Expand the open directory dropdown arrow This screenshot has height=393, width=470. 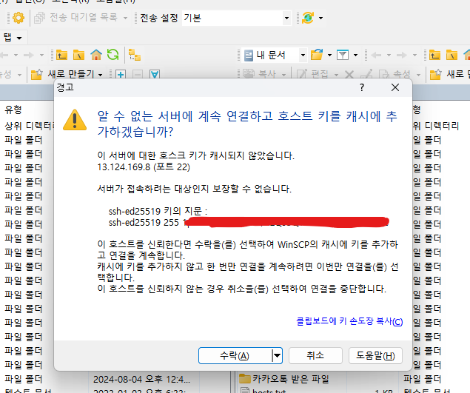329,56
